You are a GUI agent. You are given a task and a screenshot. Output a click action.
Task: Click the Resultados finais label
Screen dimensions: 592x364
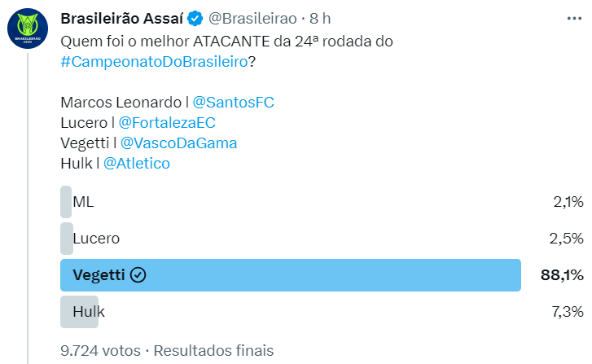point(213,350)
